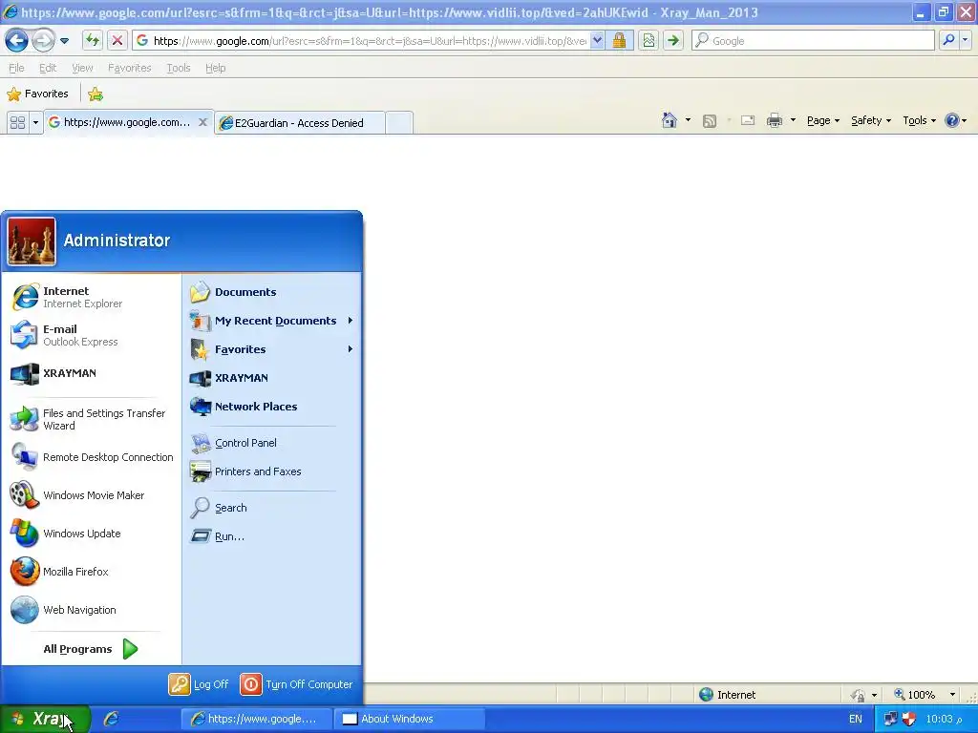Click the browser Back arrow button

click(16, 41)
